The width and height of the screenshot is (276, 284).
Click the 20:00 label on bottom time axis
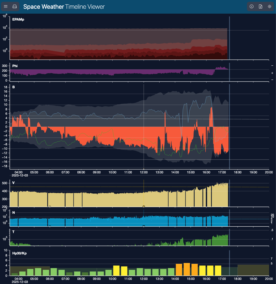(269, 279)
